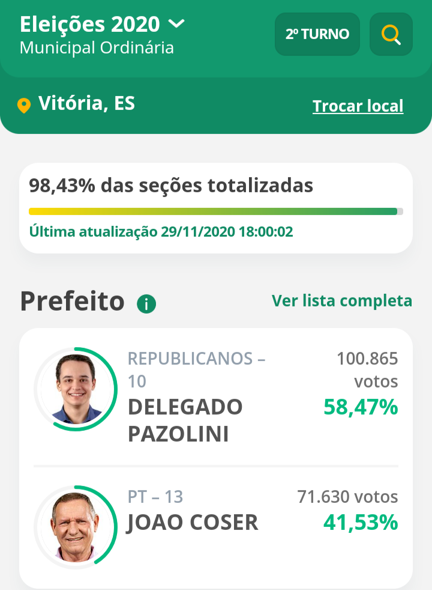Click the Eleições 2020 title
The height and width of the screenshot is (590, 432).
(x=90, y=25)
